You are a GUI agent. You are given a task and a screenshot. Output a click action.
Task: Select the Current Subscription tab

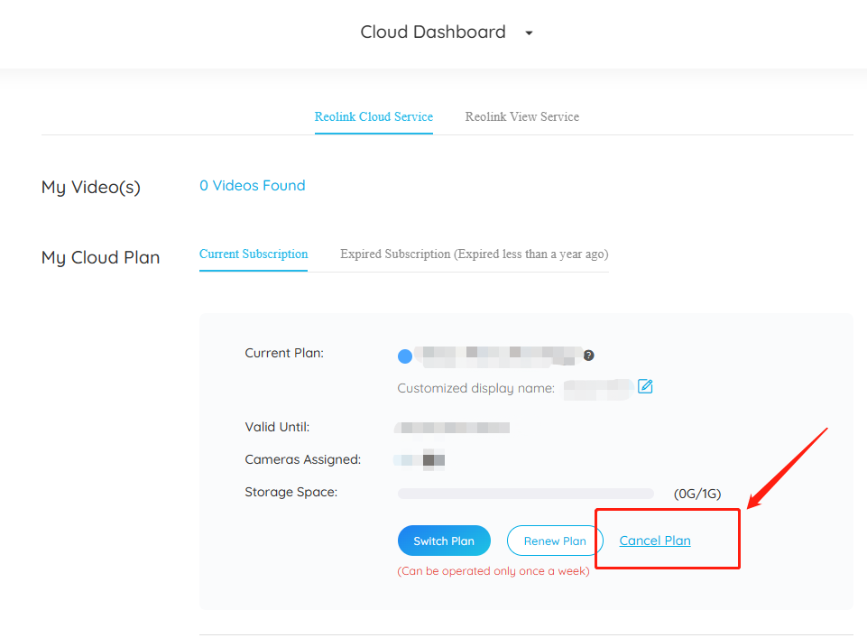(x=254, y=254)
